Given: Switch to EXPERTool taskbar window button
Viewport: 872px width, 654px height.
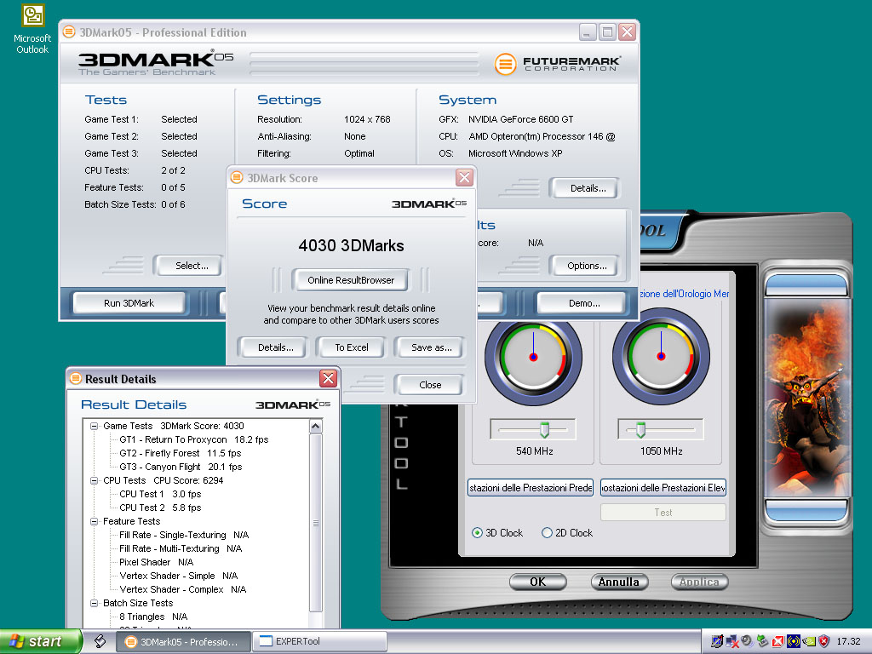Looking at the screenshot, I should click(319, 641).
